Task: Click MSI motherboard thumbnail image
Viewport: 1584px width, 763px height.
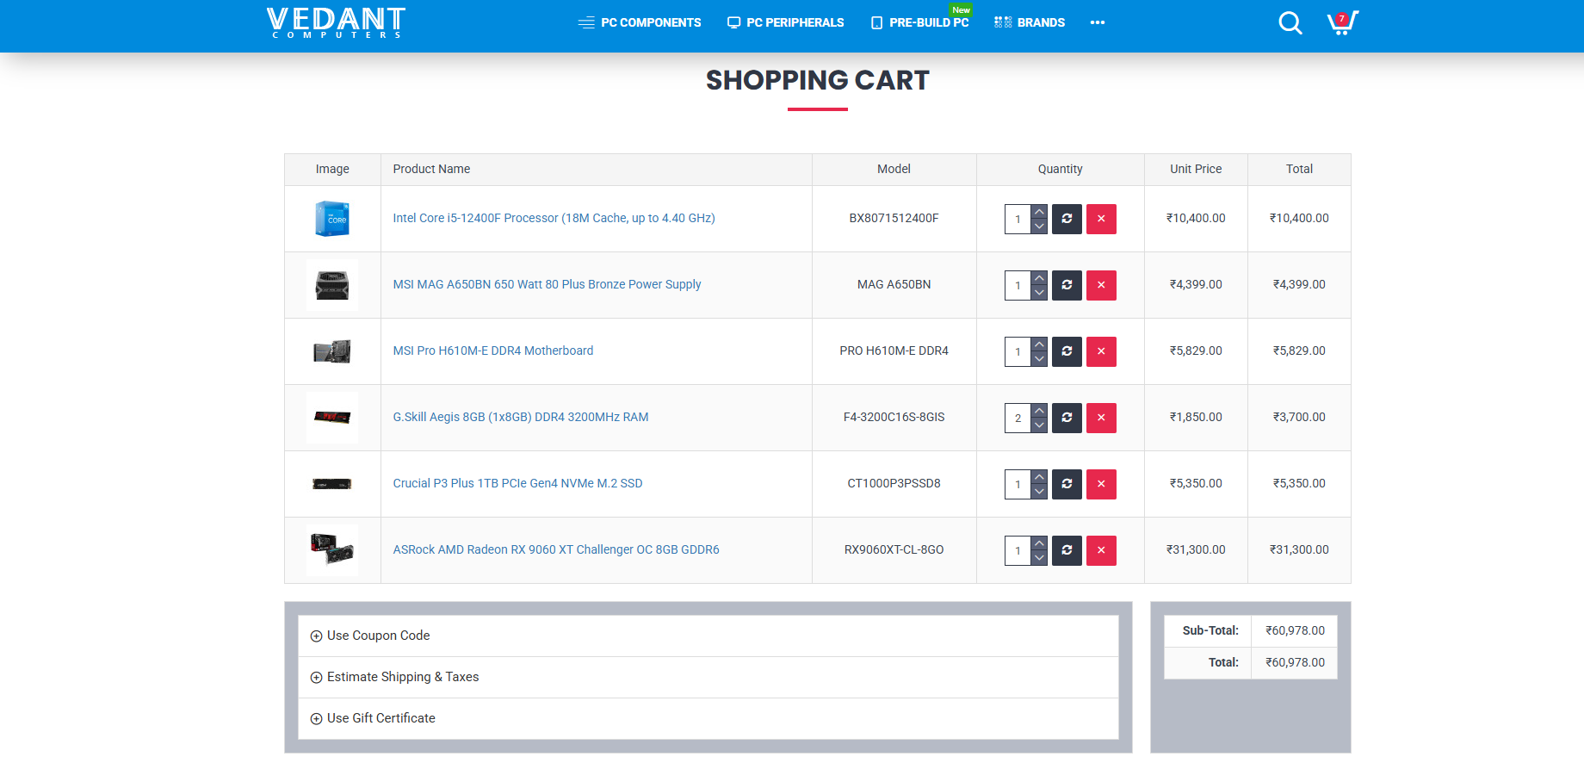Action: coord(332,351)
